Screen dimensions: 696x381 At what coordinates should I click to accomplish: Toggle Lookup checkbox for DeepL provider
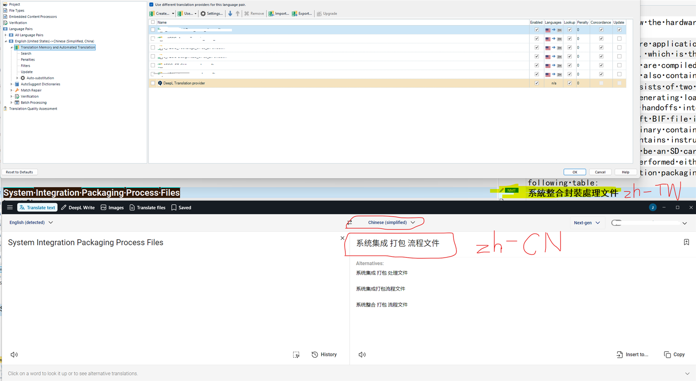(x=570, y=83)
